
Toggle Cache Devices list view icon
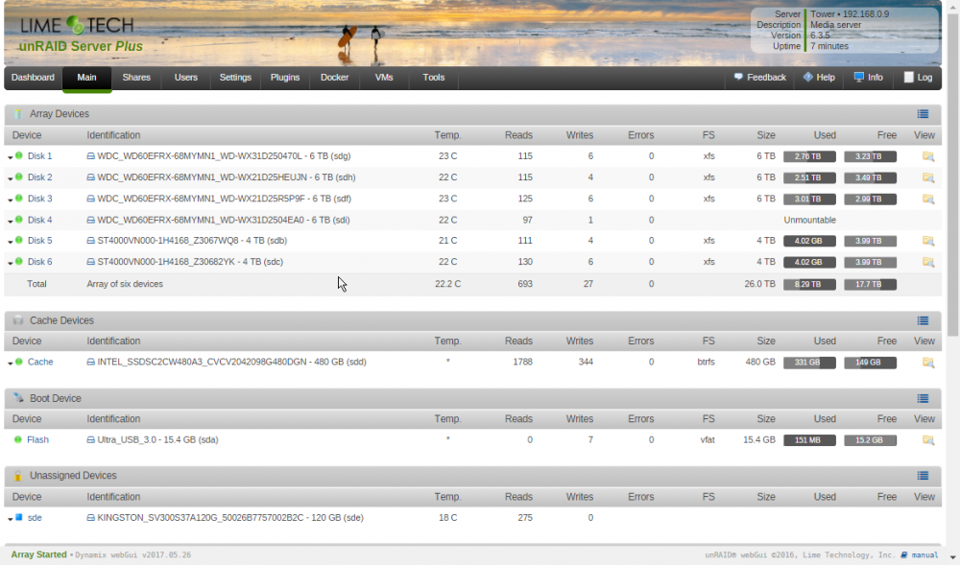(x=923, y=321)
